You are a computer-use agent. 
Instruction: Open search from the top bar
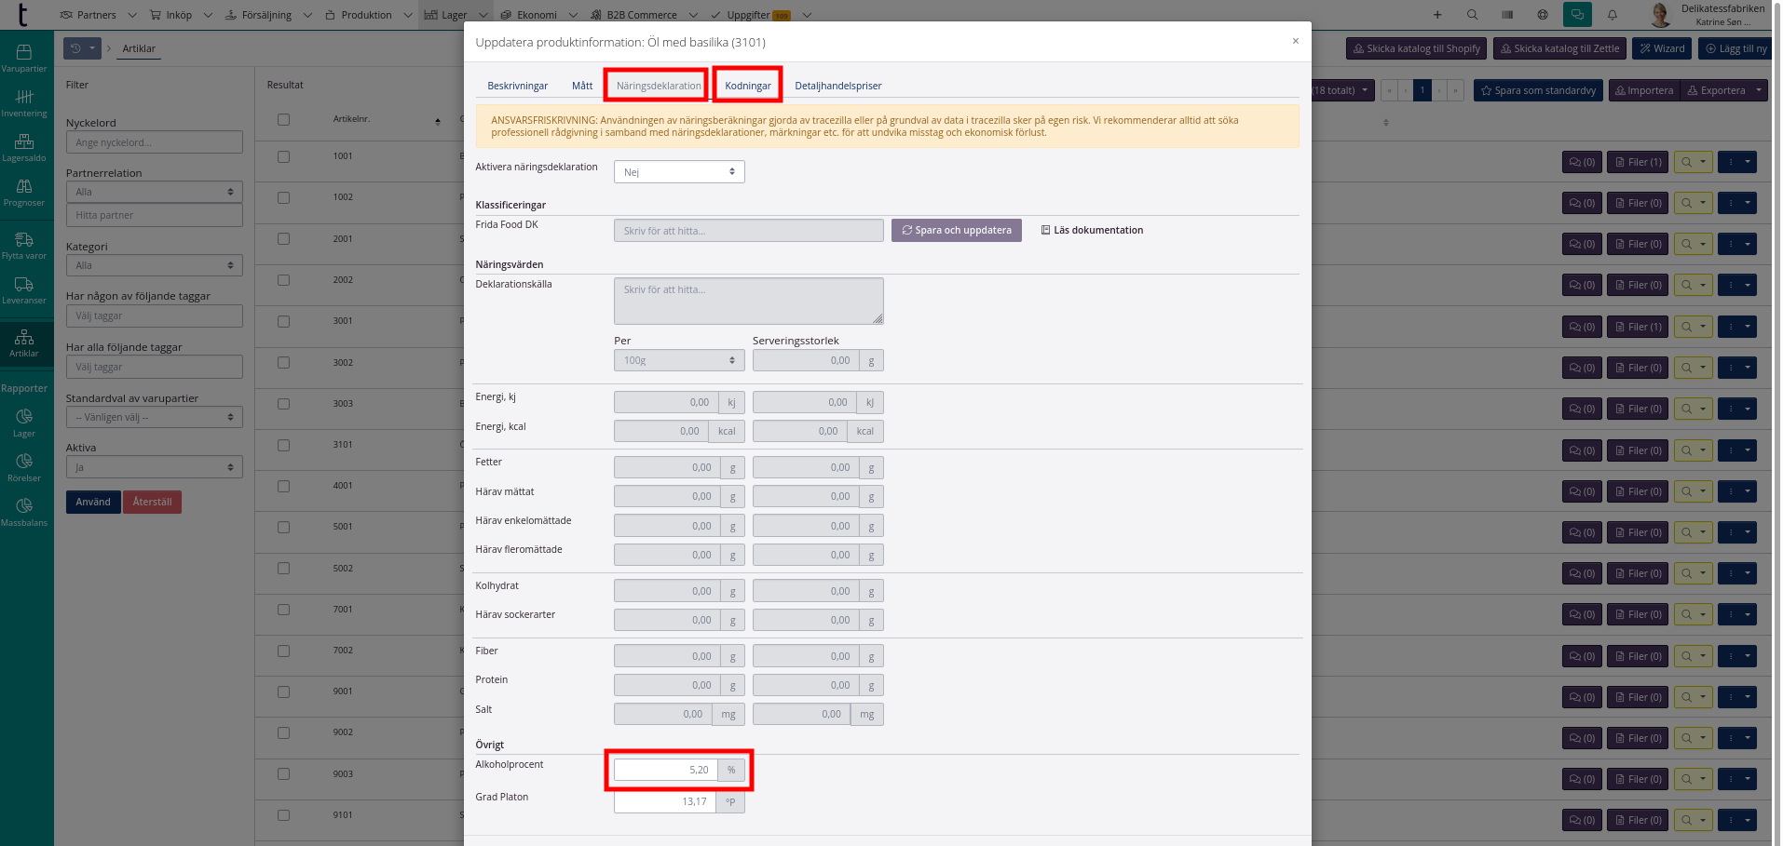1472,15
